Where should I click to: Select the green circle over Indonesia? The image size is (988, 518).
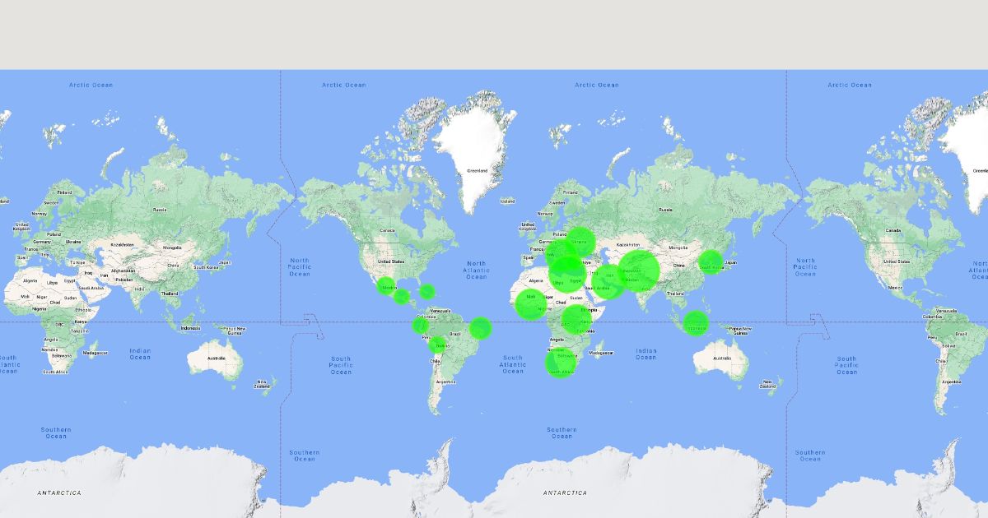(696, 322)
